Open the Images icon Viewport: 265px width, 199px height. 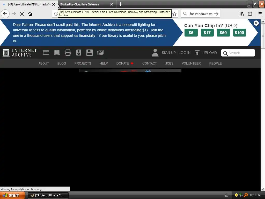[x=100, y=53]
